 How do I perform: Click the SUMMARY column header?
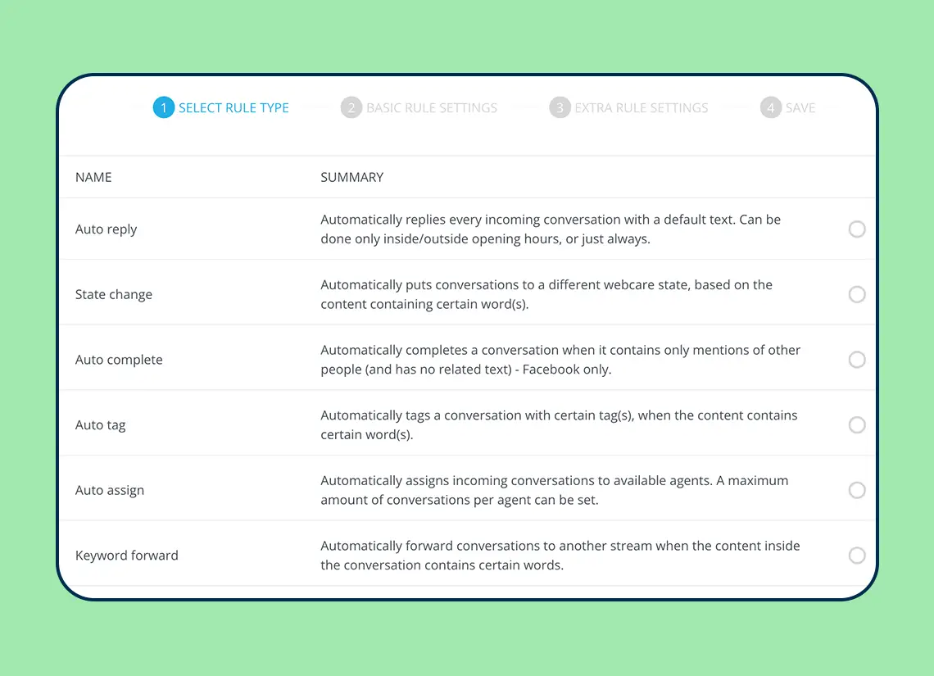[352, 177]
